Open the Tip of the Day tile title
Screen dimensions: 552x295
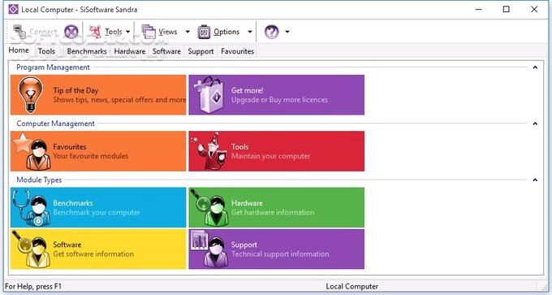pos(75,90)
